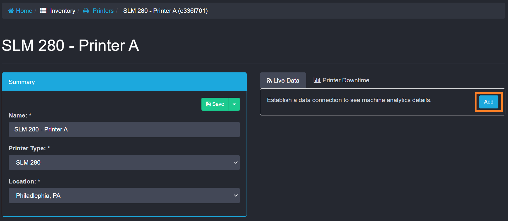This screenshot has width=508, height=221.
Task: Open the Location dropdown showing Philadelphia, PA
Action: 124,196
